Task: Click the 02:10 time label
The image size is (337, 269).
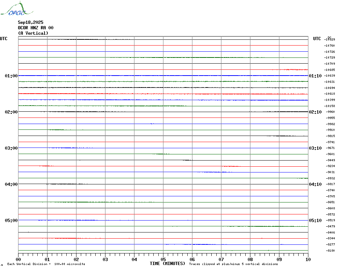Action: click(315, 112)
